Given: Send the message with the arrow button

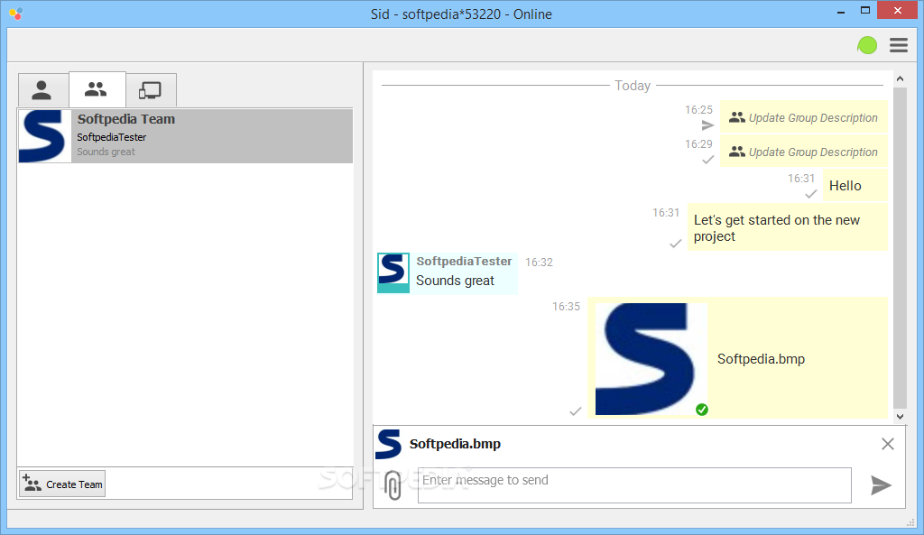Looking at the screenshot, I should click(x=881, y=484).
